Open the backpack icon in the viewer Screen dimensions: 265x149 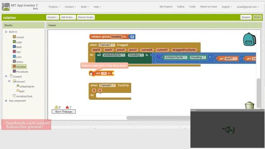click(249, 39)
